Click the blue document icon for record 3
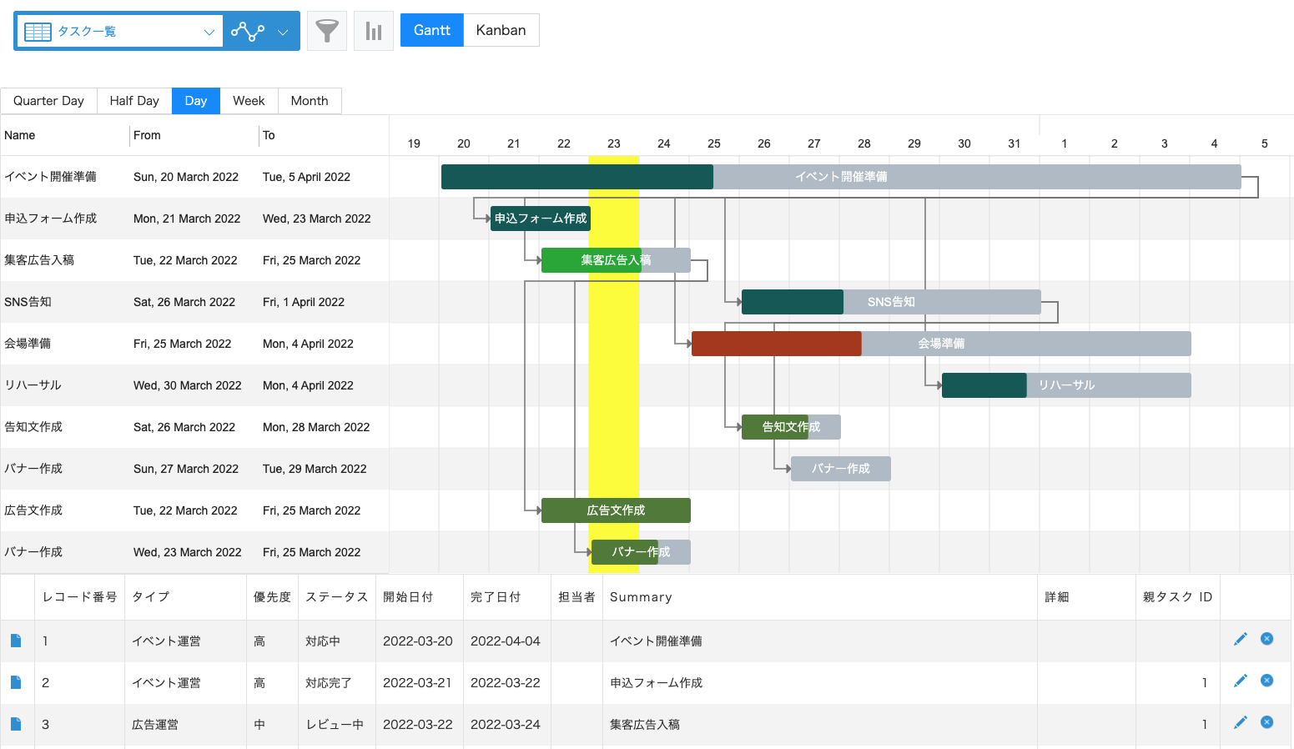 click(17, 722)
